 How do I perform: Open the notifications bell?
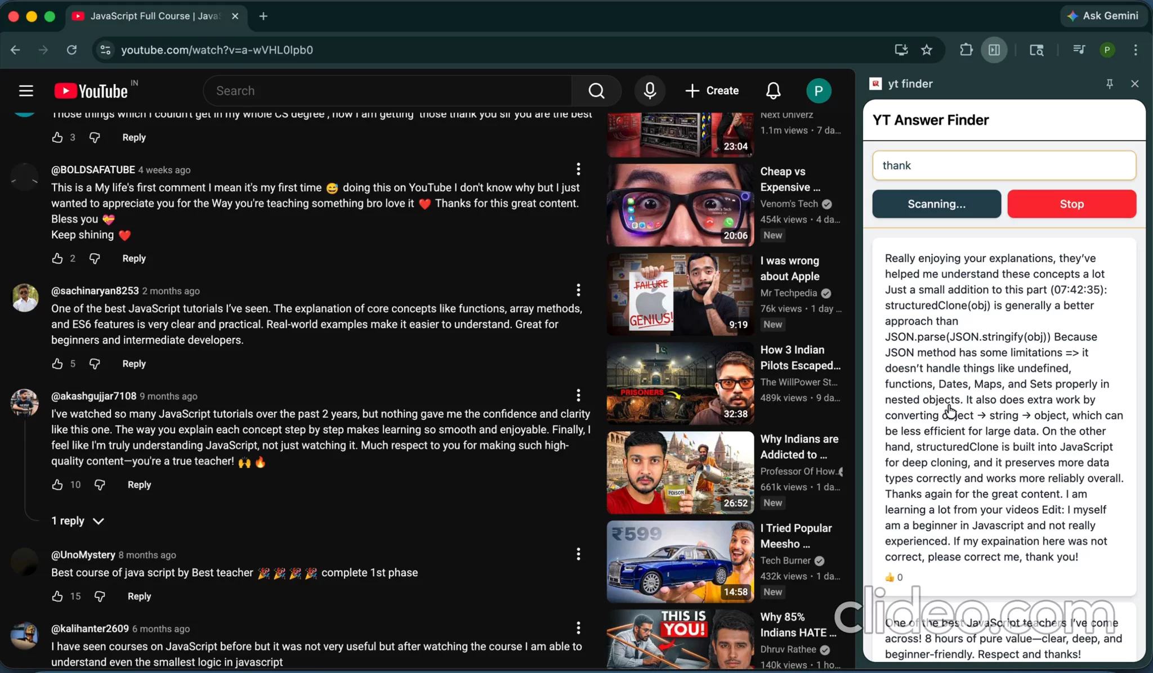click(x=773, y=91)
